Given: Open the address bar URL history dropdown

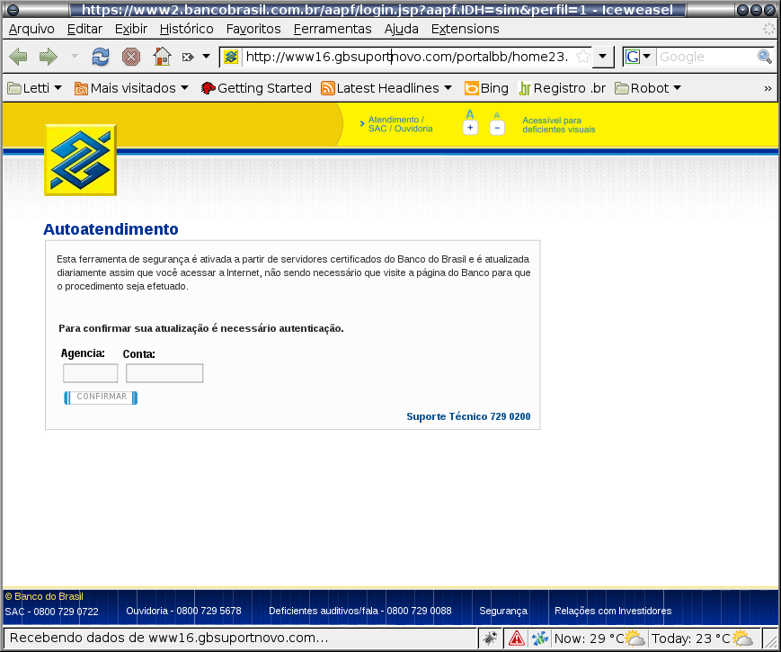Looking at the screenshot, I should pos(603,57).
